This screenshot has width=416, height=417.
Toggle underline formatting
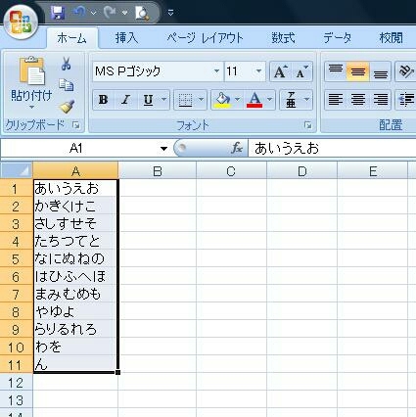click(148, 100)
